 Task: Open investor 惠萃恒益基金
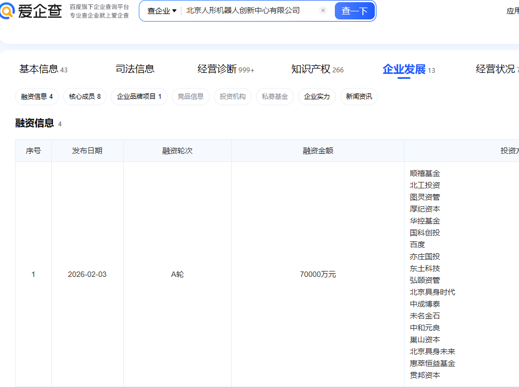point(432,364)
